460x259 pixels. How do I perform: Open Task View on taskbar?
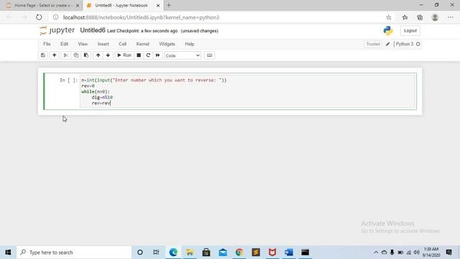(156, 253)
